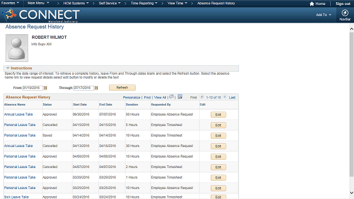The image size is (354, 199).
Task: Go to Last page of results
Action: [232, 97]
